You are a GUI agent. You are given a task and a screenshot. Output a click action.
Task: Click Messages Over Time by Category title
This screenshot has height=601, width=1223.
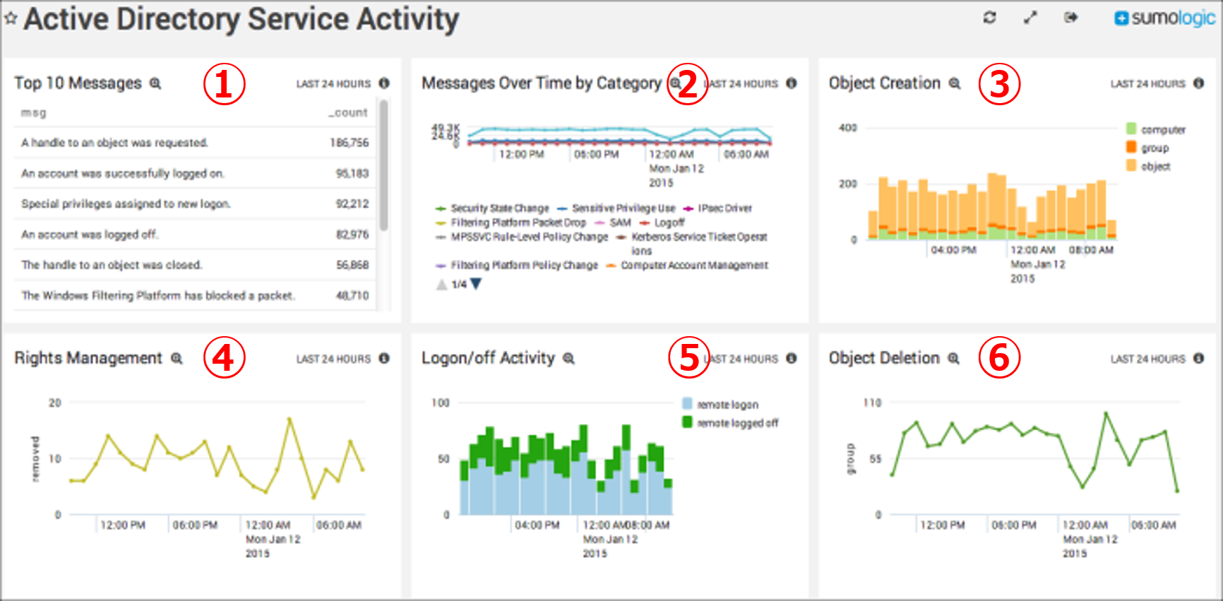[x=542, y=83]
